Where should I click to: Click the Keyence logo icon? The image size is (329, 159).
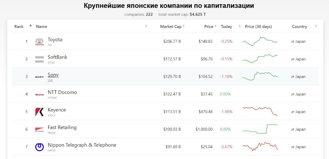[x=40, y=112]
